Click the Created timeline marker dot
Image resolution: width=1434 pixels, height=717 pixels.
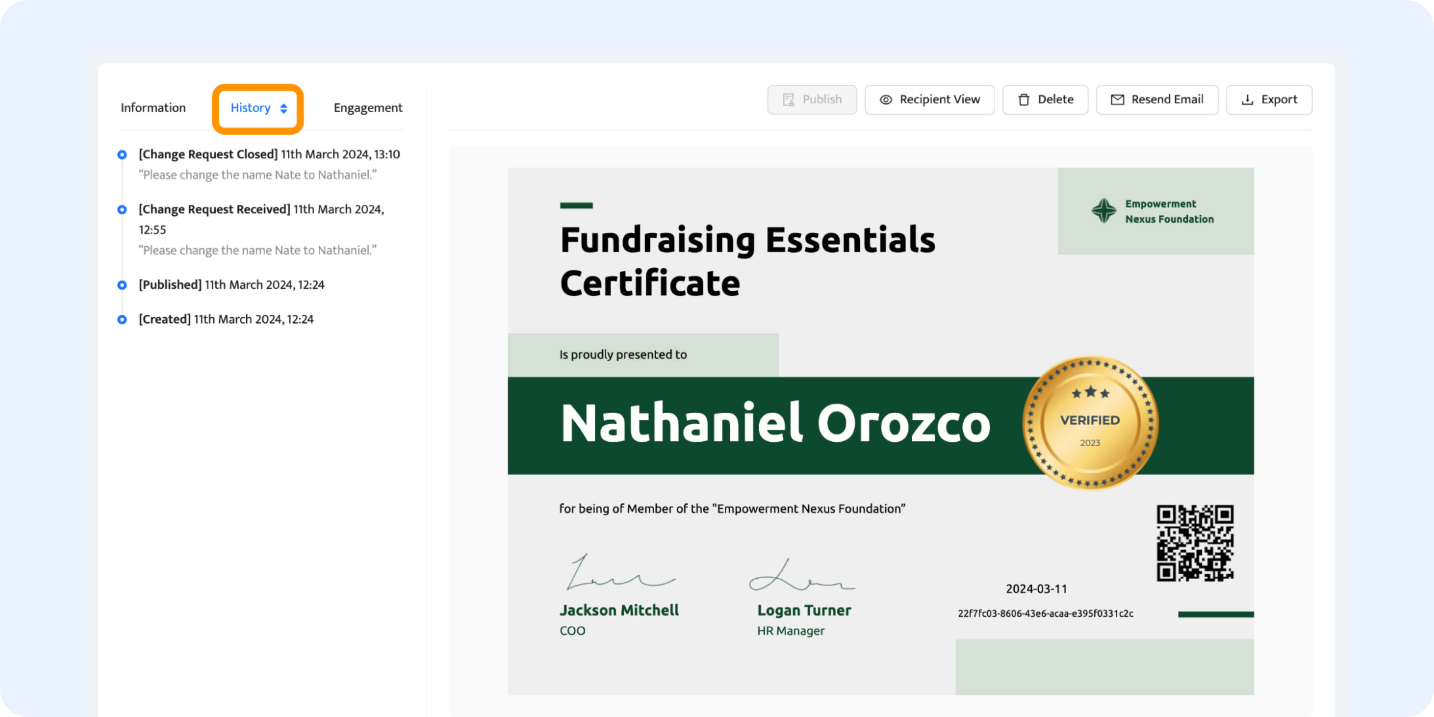[x=122, y=319]
